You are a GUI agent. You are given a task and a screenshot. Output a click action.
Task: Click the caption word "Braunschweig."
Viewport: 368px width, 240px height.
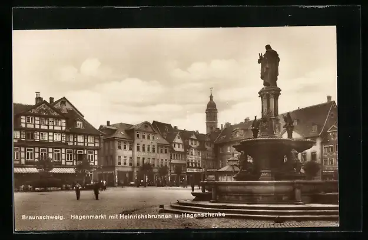(x=43, y=217)
